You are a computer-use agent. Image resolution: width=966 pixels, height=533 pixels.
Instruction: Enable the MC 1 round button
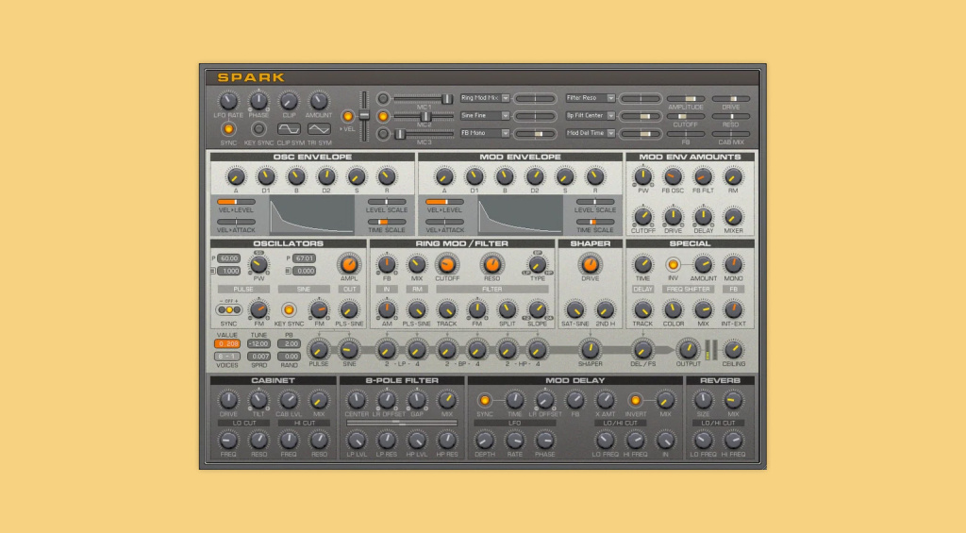[x=383, y=99]
